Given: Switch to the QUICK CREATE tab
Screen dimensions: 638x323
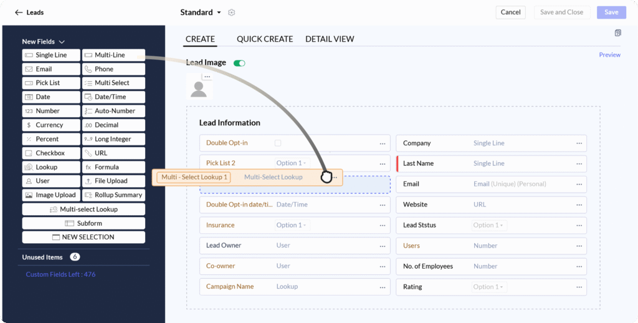Looking at the screenshot, I should click(265, 39).
